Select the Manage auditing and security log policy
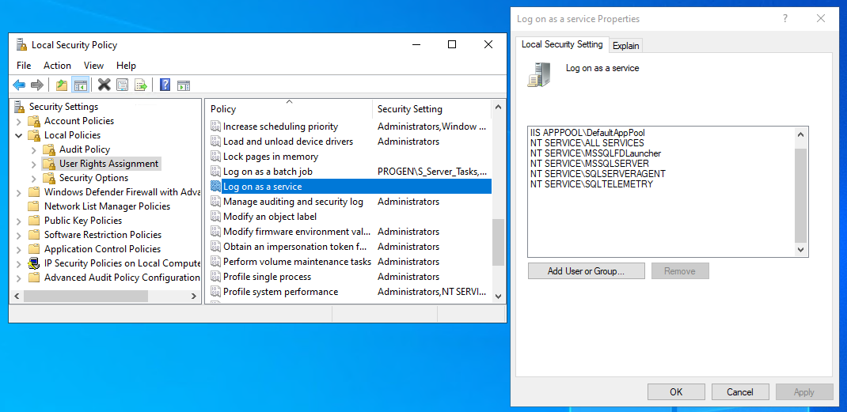The width and height of the screenshot is (847, 412). (x=293, y=202)
